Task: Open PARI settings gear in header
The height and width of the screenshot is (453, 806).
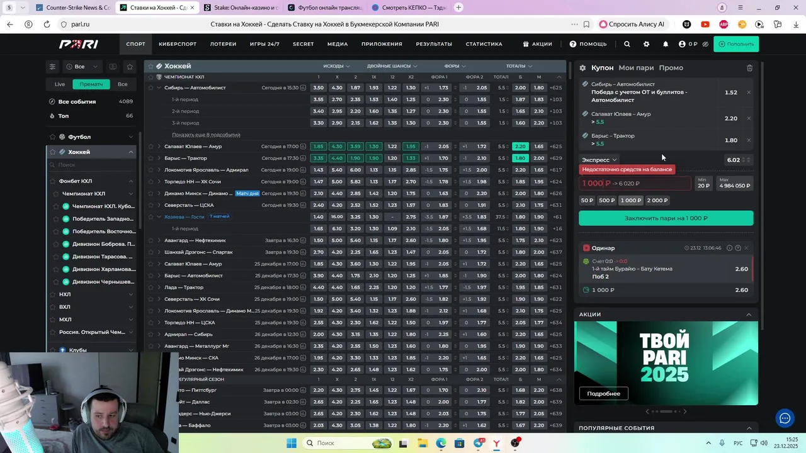Action: 646,44
